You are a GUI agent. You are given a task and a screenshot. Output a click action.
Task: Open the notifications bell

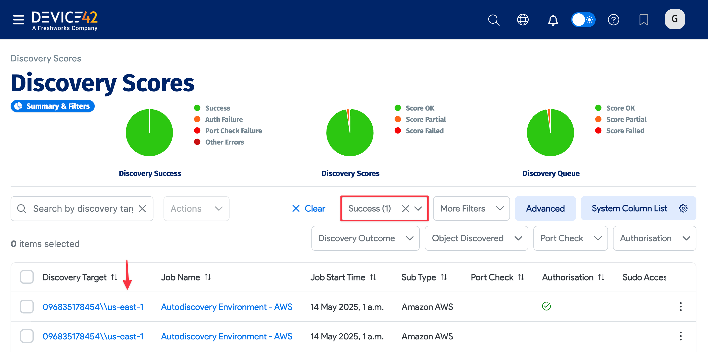click(553, 20)
